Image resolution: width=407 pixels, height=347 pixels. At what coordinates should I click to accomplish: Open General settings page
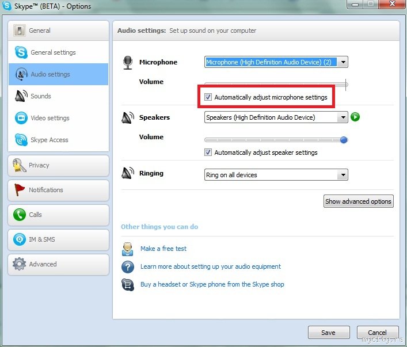tap(58, 52)
